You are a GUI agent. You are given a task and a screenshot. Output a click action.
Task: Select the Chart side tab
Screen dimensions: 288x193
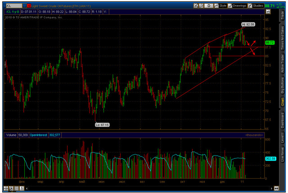click(x=282, y=102)
